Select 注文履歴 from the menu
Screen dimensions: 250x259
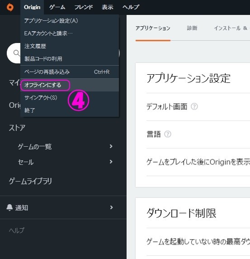(70, 46)
